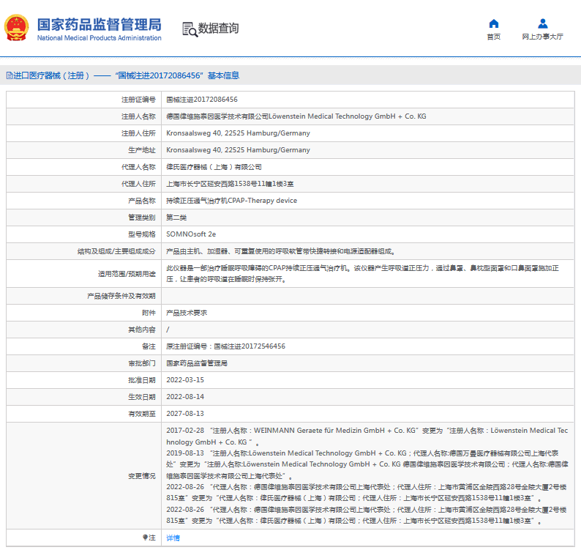
Task: Click 产品技术要求 attachment text
Action: click(x=187, y=313)
